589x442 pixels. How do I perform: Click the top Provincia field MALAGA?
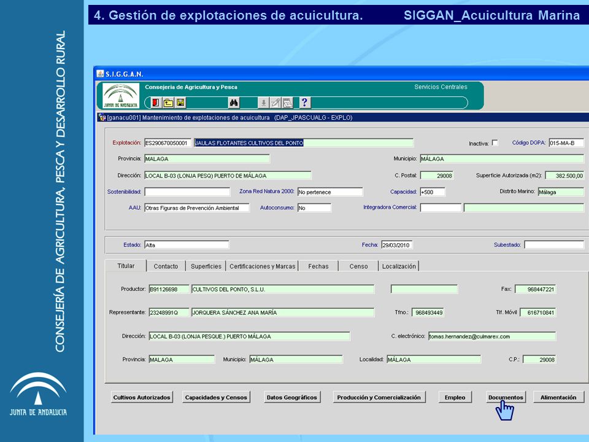coord(207,158)
